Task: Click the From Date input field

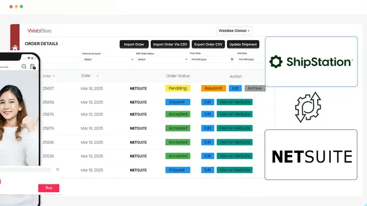Action: (x=212, y=60)
